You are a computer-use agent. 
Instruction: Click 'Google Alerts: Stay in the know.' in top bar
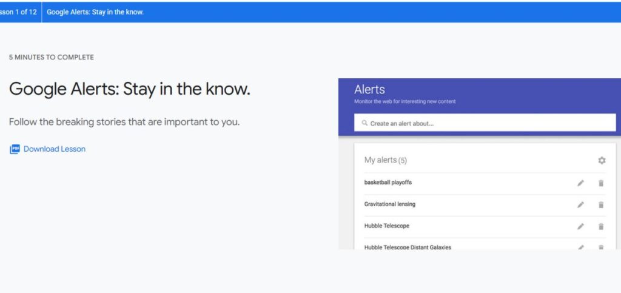click(95, 12)
